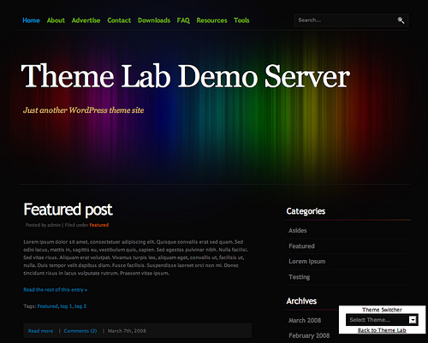Open the Resources nav link
428x343 pixels.
(x=211, y=21)
